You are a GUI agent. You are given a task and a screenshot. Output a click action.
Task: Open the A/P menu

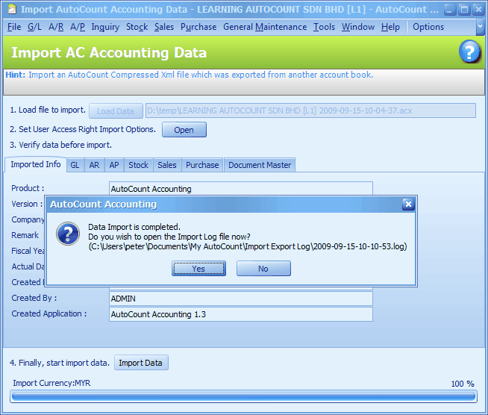pyautogui.click(x=78, y=27)
